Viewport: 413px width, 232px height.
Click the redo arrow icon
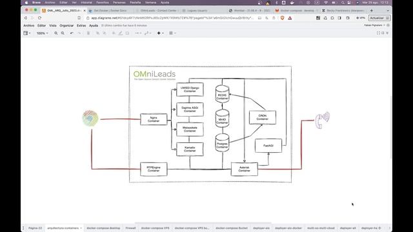point(79,33)
